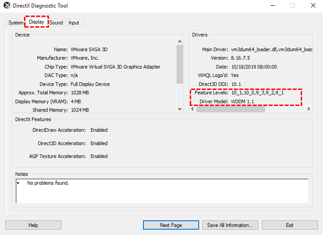Switch to the System tab

[x=16, y=23]
